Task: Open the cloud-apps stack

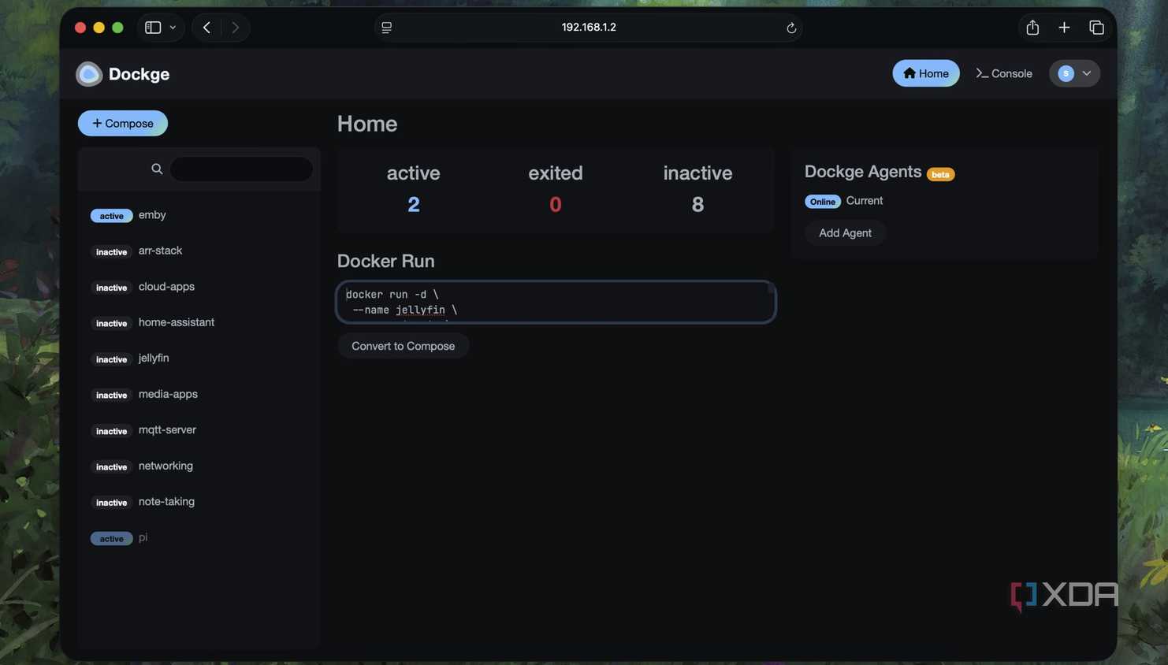Action: coord(199,287)
